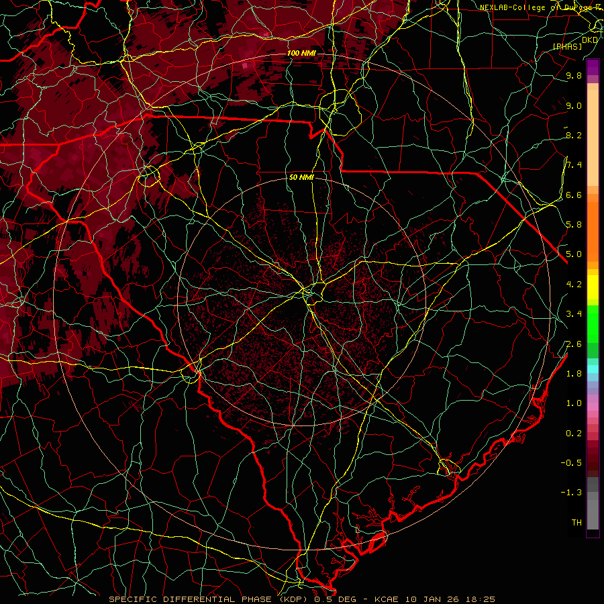Viewport: 604px width, 604px height.
Task: Click the 3.4 value on the scale
Action: pyautogui.click(x=574, y=314)
